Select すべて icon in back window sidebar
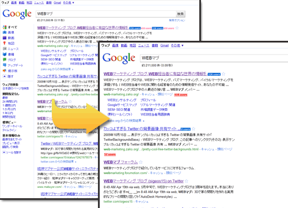The image size is (288, 208). (x=5, y=27)
